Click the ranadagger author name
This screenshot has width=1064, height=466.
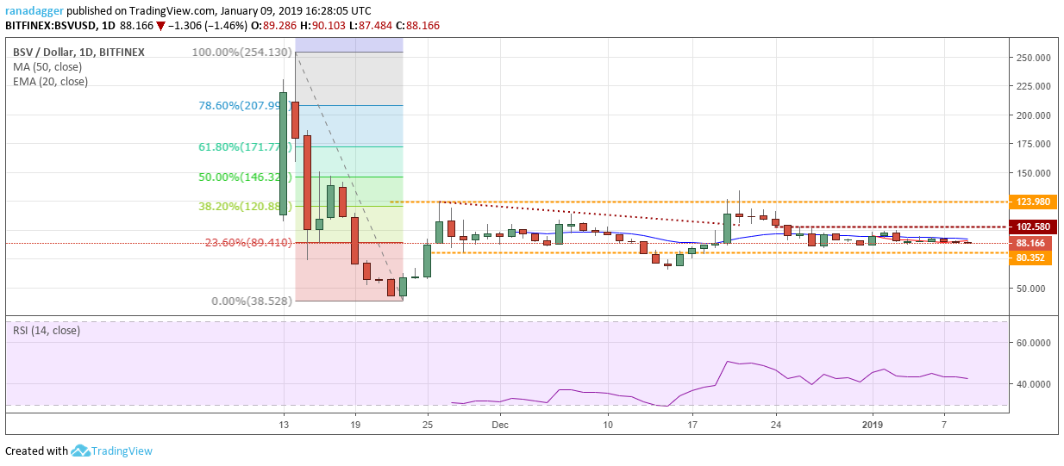[x=34, y=11]
